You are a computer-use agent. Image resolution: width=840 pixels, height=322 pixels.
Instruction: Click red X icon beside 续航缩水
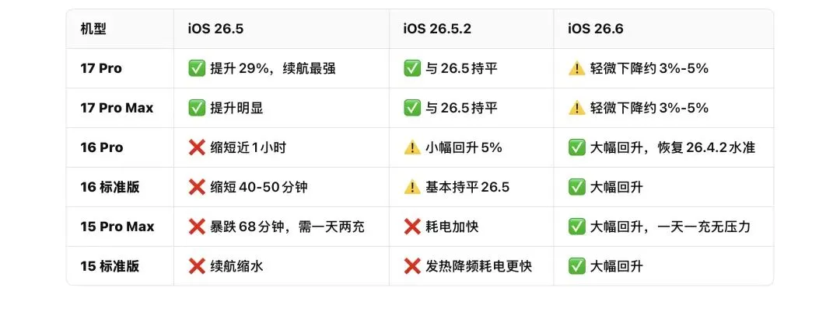[197, 266]
